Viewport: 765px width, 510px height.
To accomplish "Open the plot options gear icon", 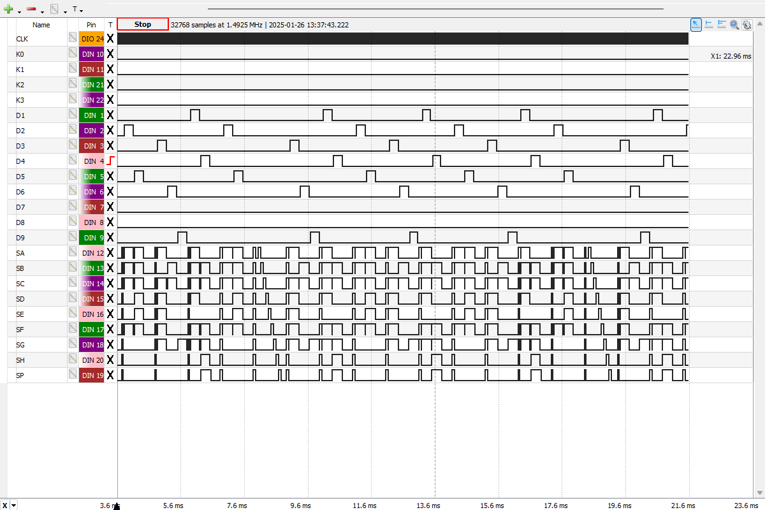I will [x=747, y=24].
